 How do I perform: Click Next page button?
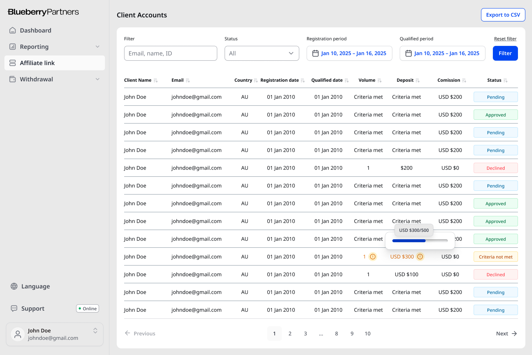coord(507,334)
